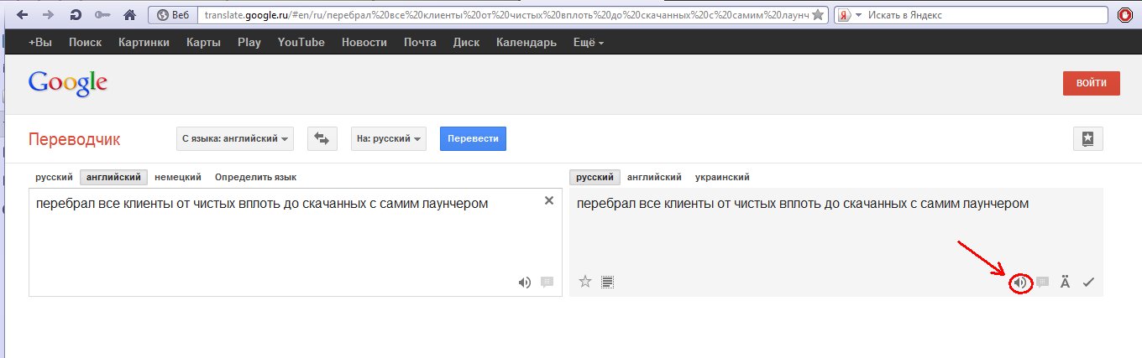Viewport: 1142px width, 358px height.
Task: Click the select-all lines icon under the translation
Action: (608, 282)
